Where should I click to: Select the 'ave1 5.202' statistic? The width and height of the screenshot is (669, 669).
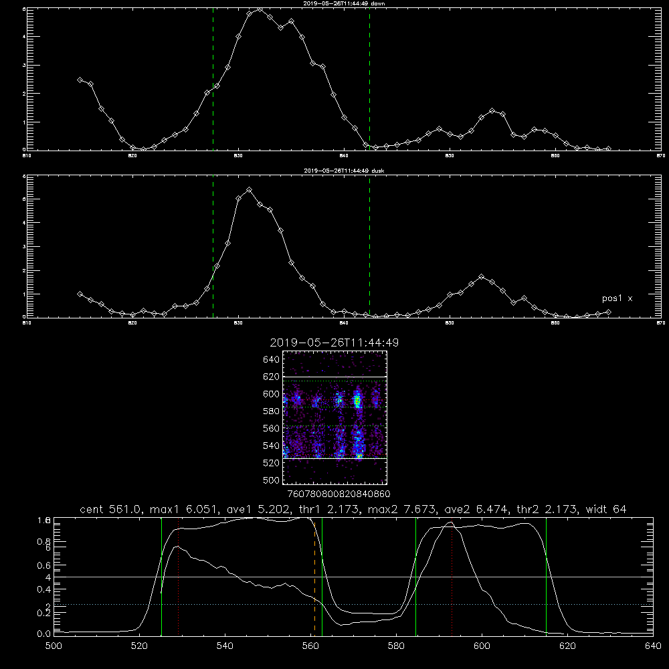coord(261,509)
